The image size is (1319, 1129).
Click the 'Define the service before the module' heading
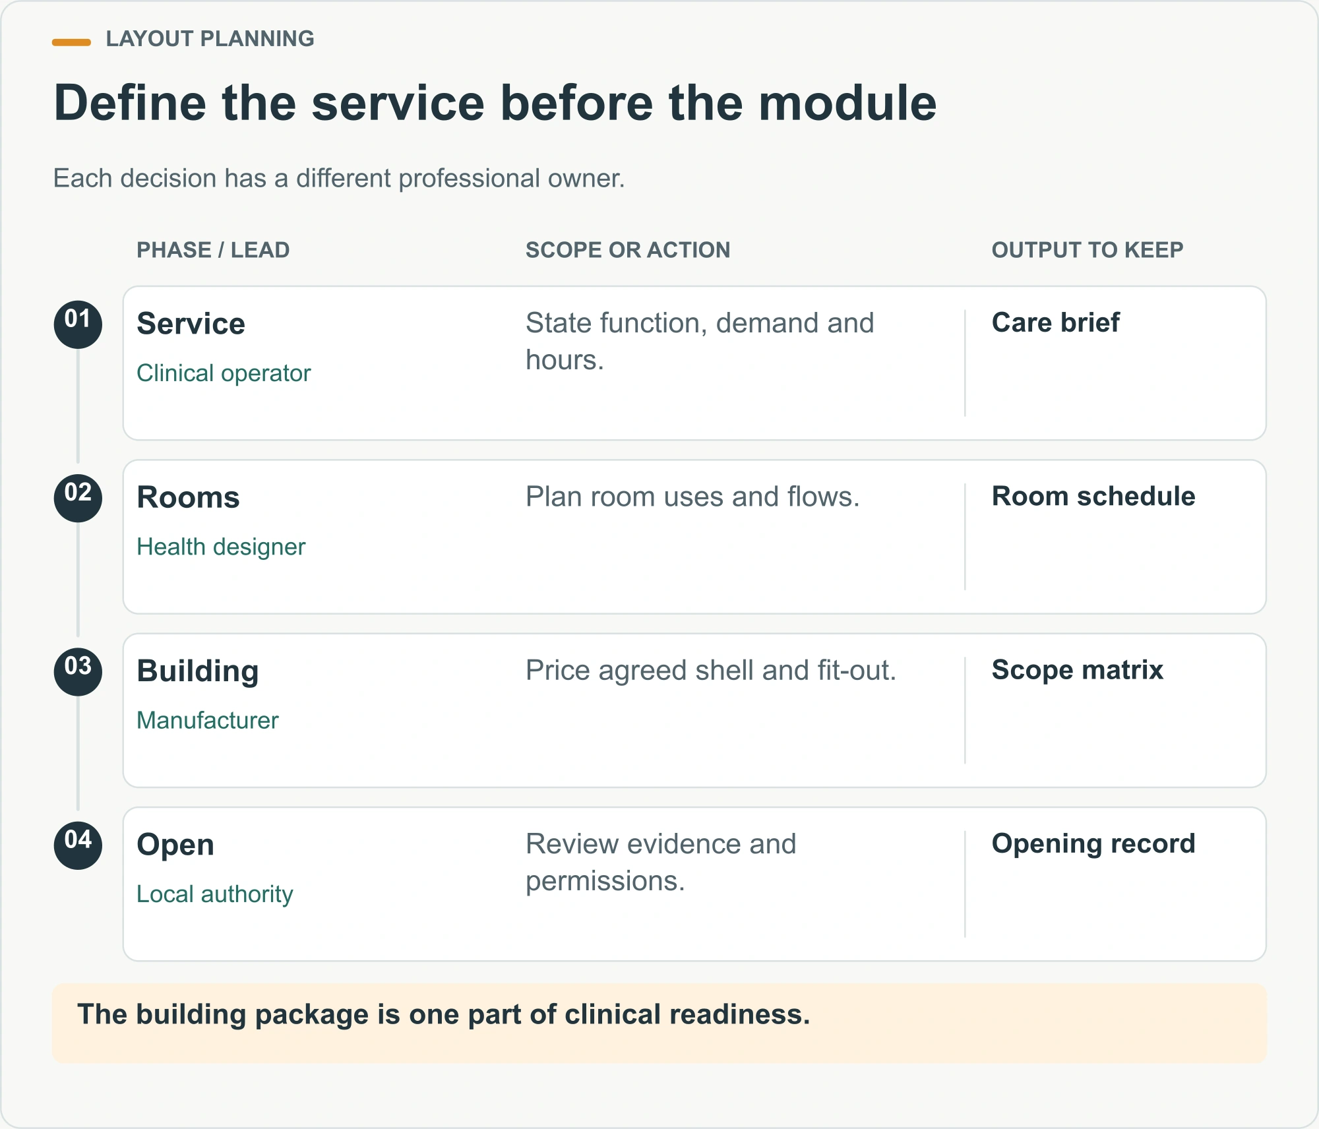pyautogui.click(x=495, y=103)
